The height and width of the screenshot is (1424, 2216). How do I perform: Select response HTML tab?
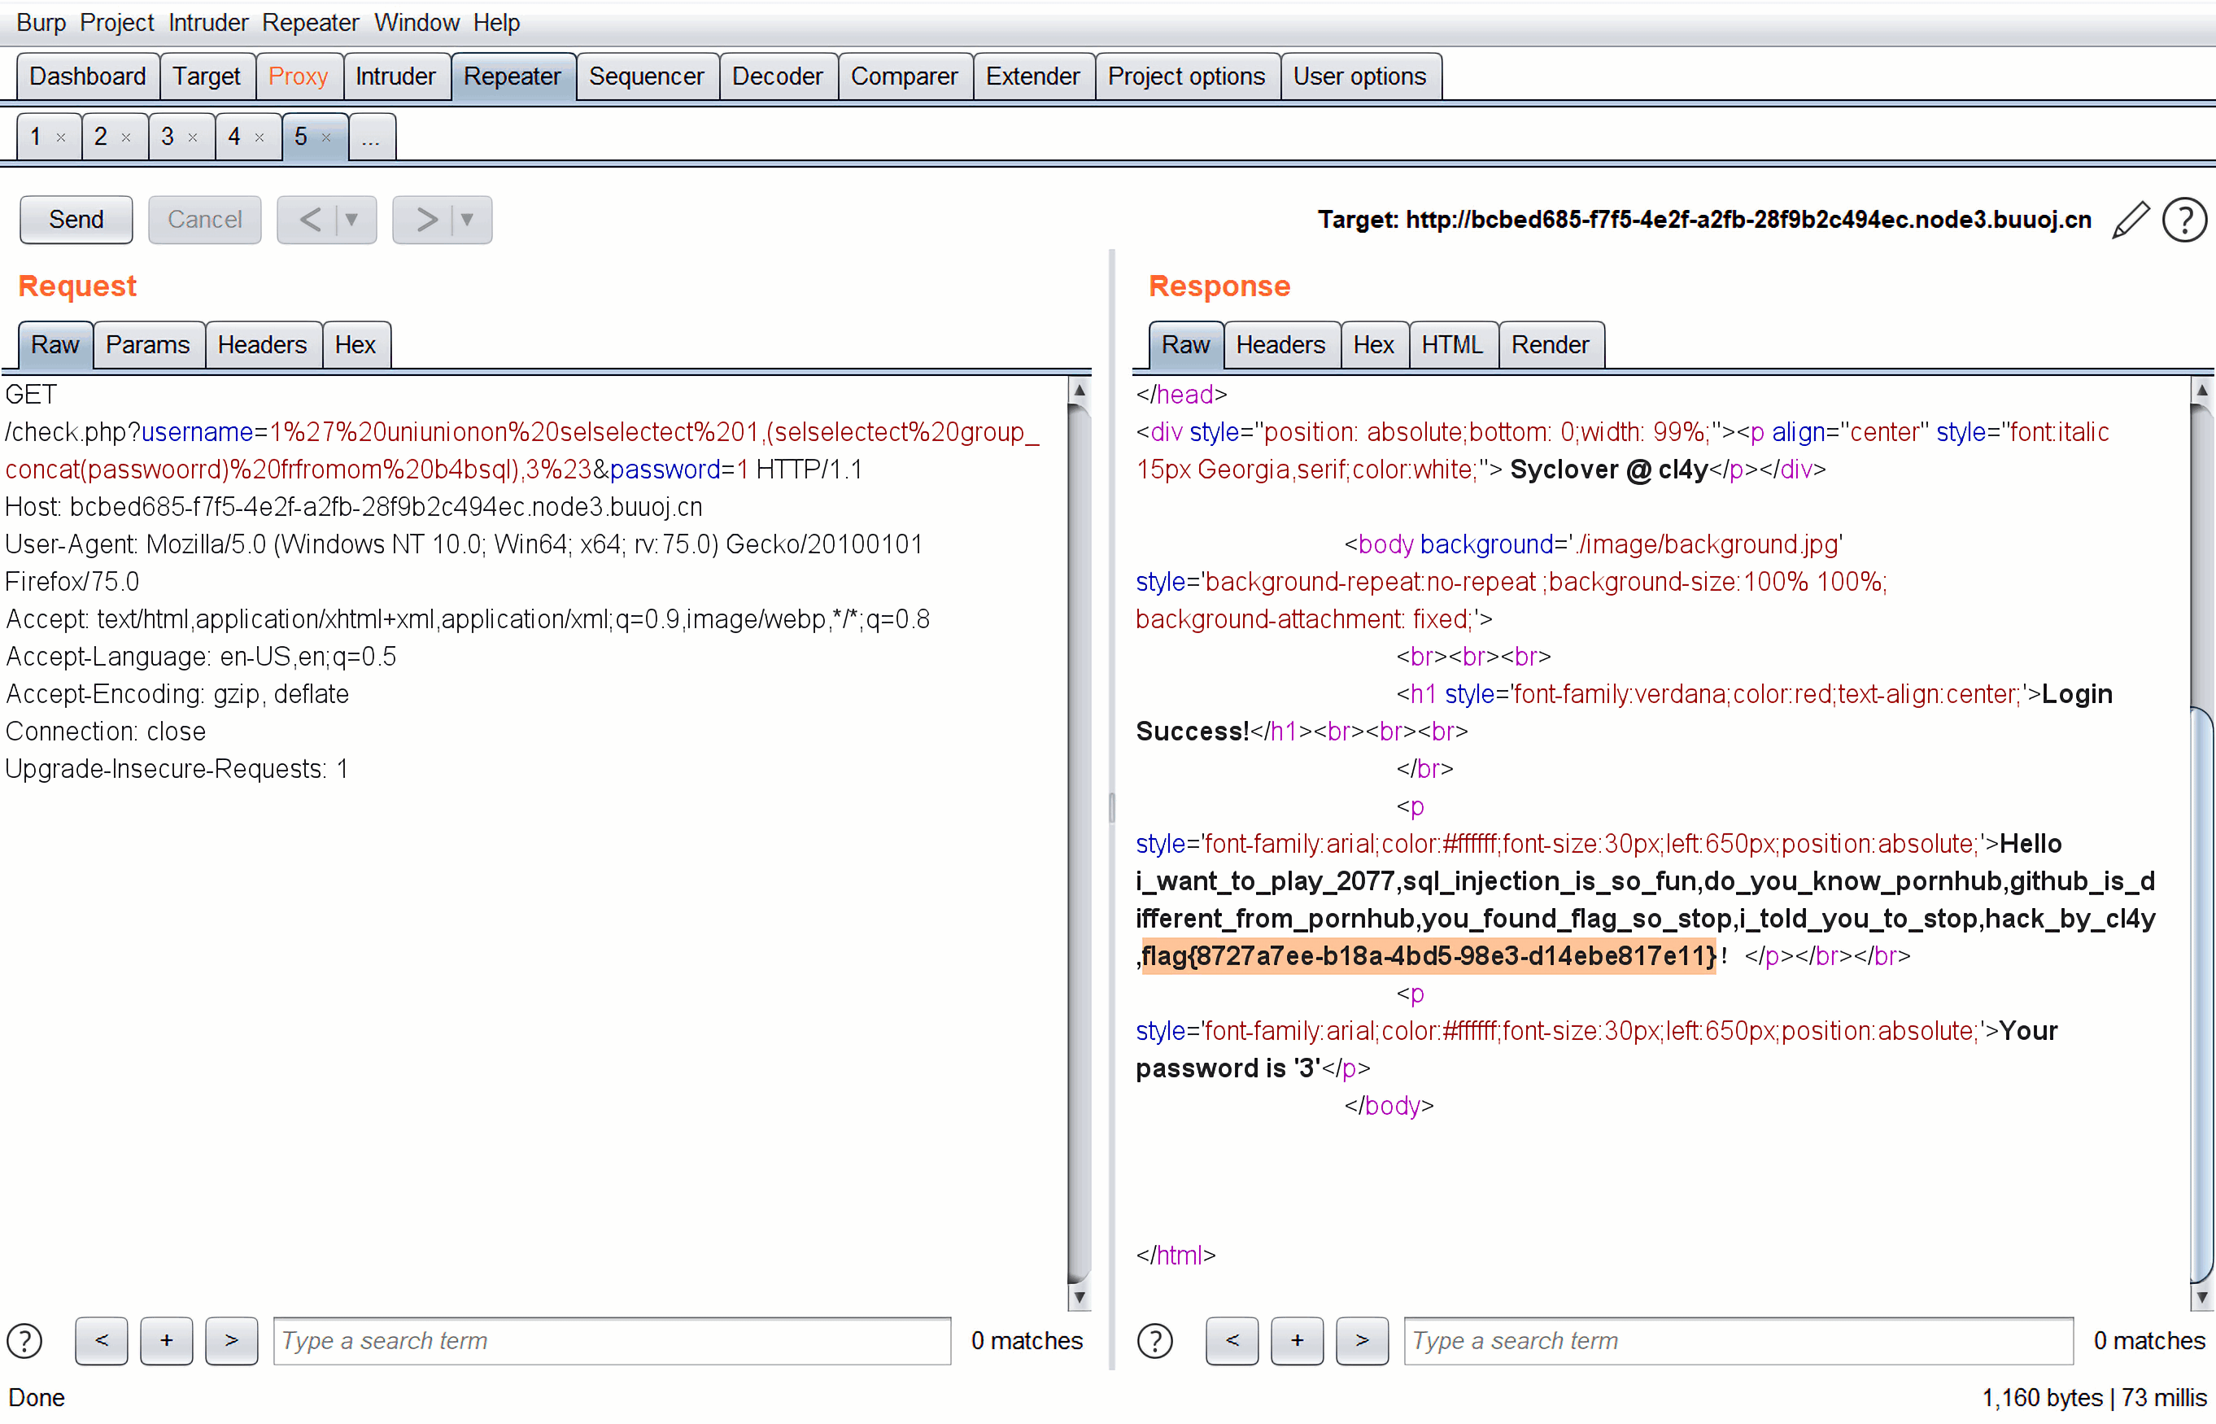tap(1452, 345)
